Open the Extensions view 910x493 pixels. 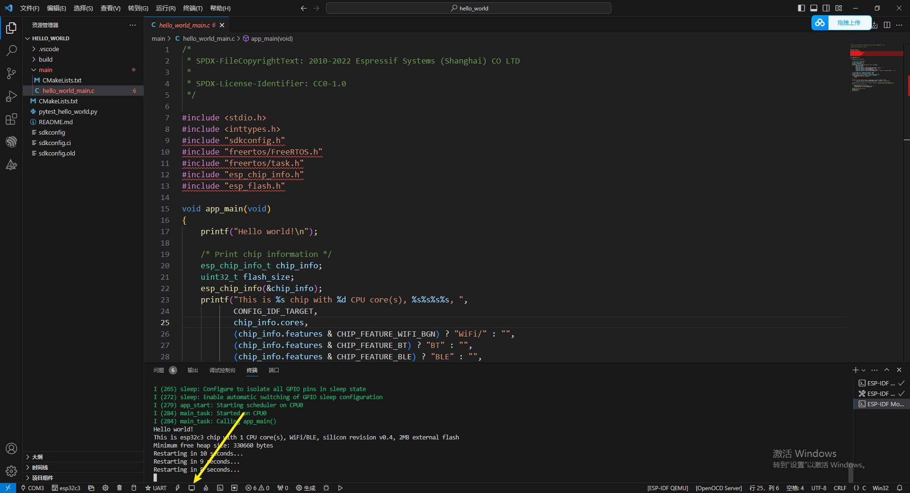pyautogui.click(x=11, y=119)
